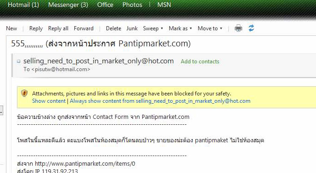
Task: Select Photos in the header
Action: [x=132, y=5]
